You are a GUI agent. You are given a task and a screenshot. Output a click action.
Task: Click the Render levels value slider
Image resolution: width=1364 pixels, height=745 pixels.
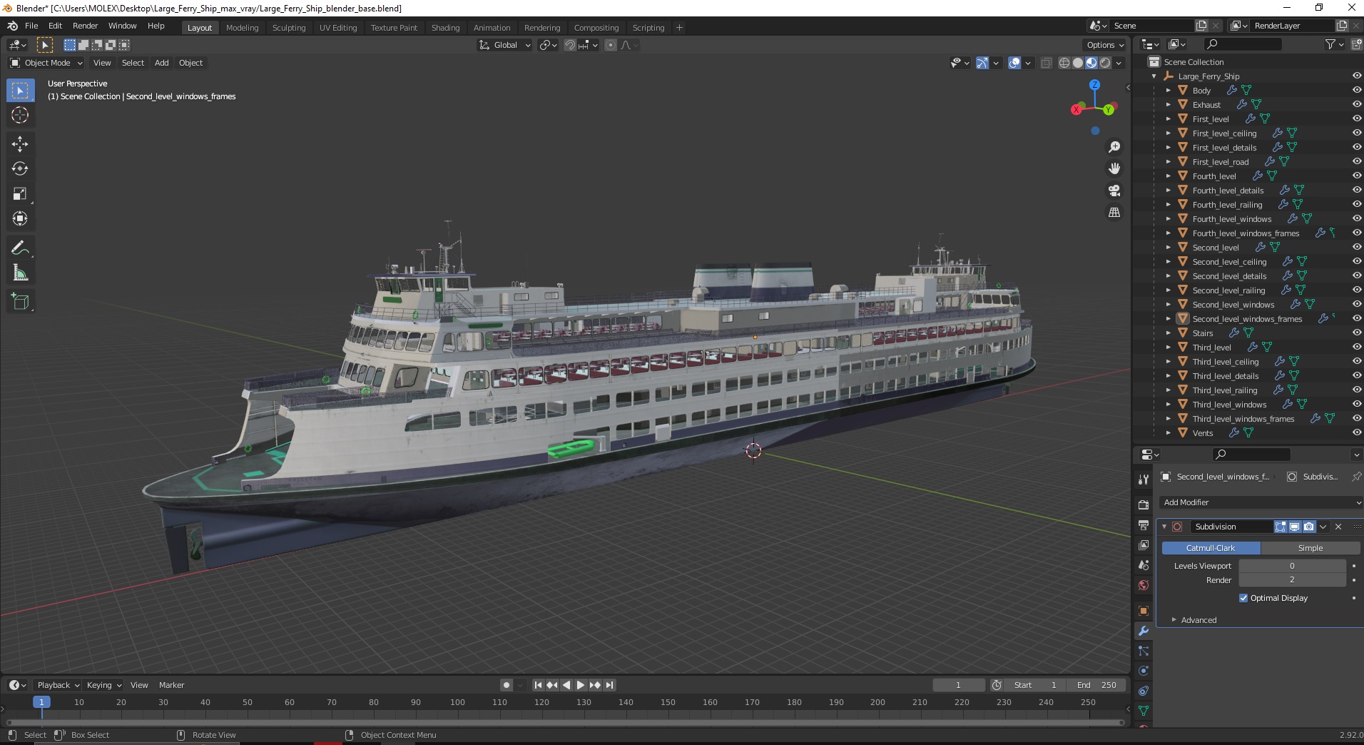[1292, 580]
